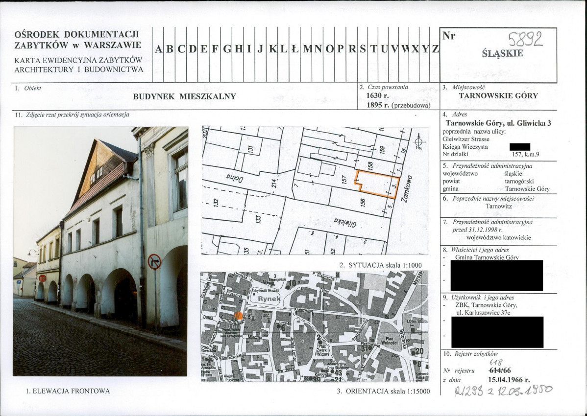This screenshot has width=587, height=416.
Task: Click the front elevation photograph
Action: tap(100, 251)
